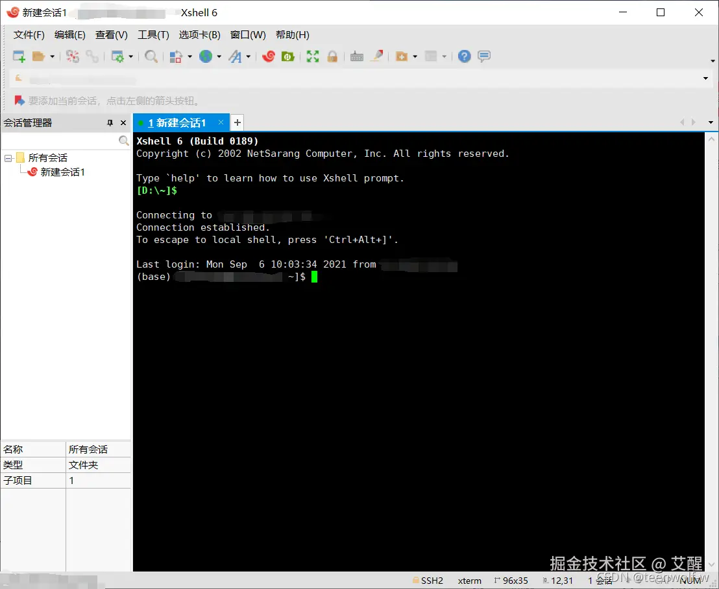This screenshot has width=719, height=589.
Task: Click the feedback speech bubble icon
Action: point(484,56)
